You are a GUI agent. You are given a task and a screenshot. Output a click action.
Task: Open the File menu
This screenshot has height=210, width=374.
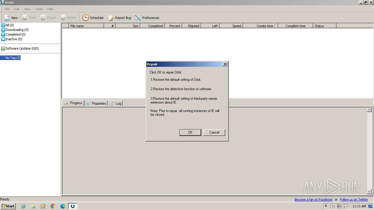(7, 9)
